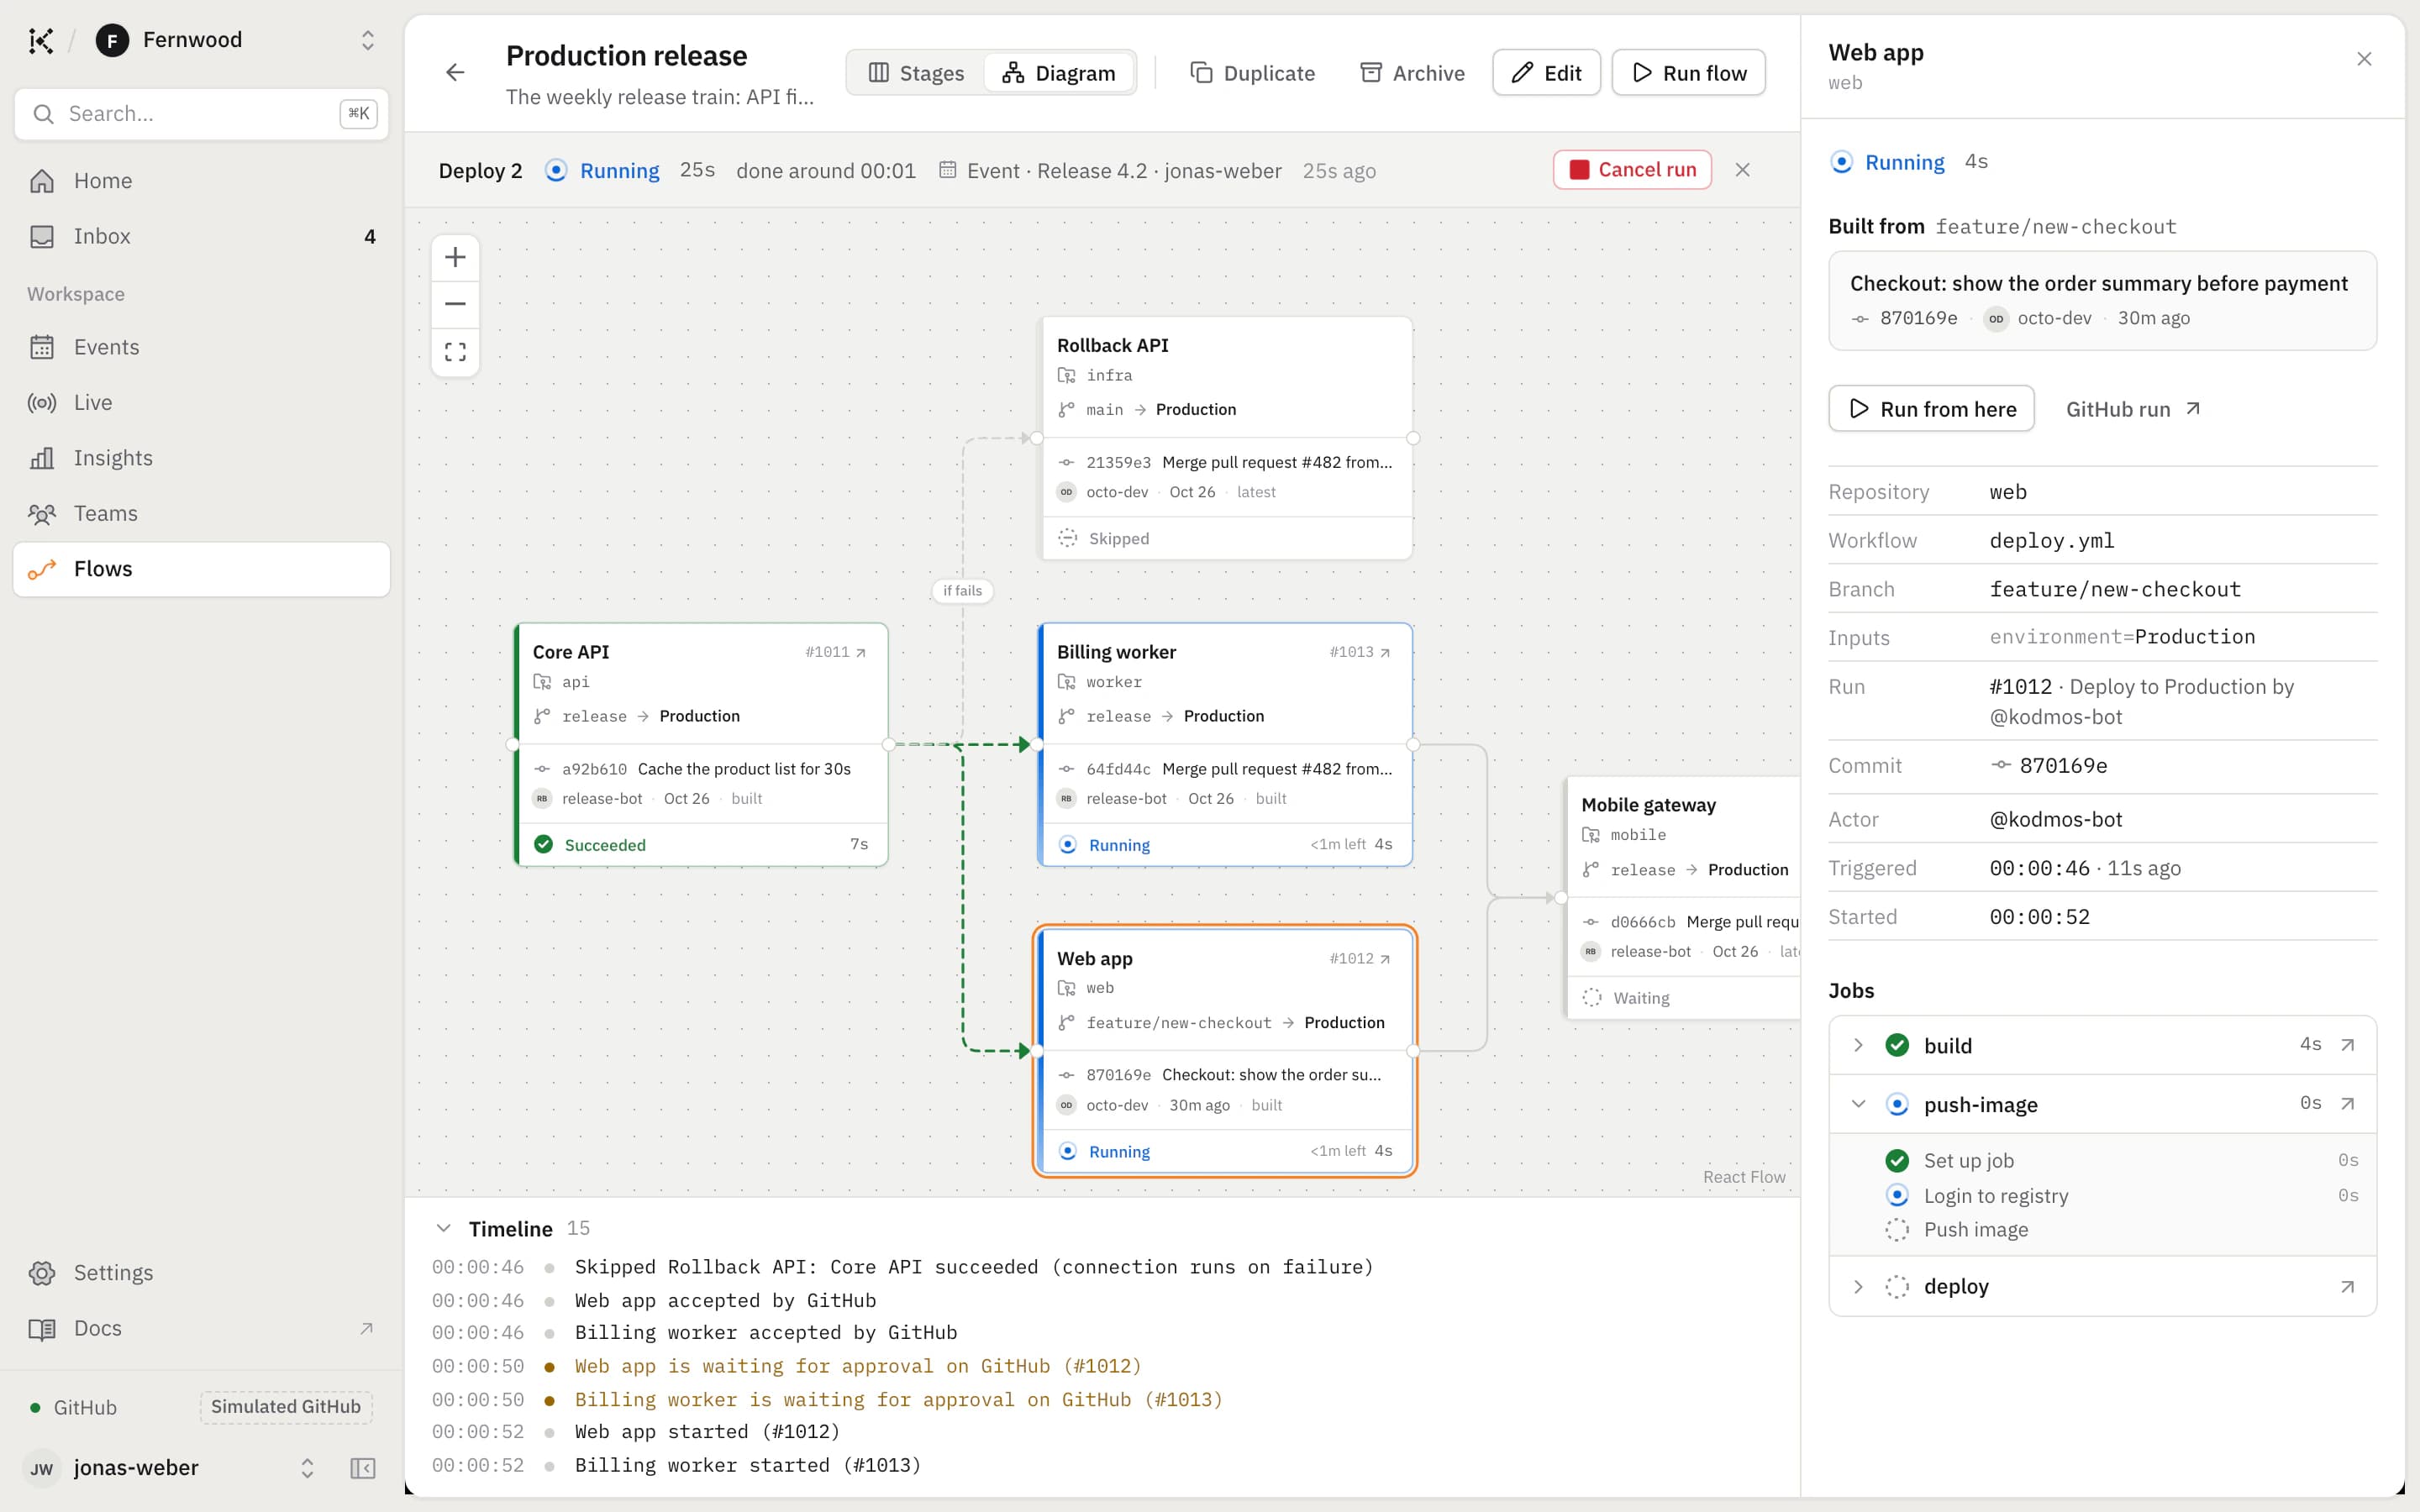Click the Duplicate button

(x=1252, y=73)
